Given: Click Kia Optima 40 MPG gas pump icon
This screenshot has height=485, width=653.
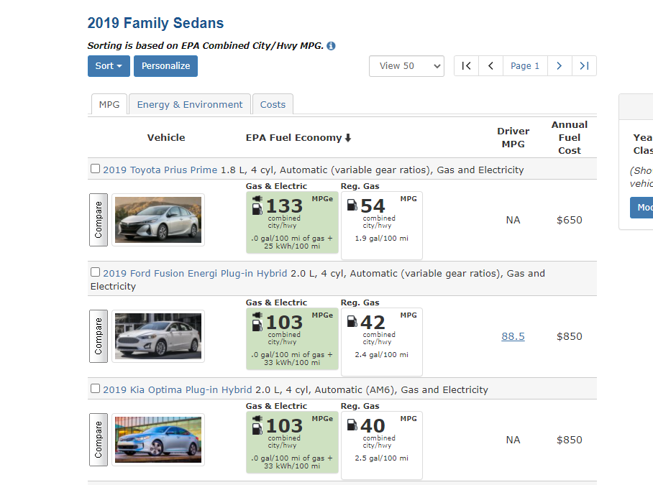Looking at the screenshot, I should pos(352,425).
